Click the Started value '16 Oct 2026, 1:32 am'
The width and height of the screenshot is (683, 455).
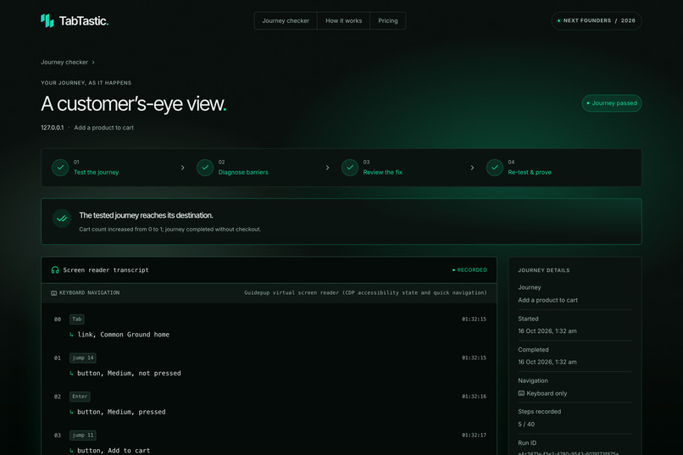[x=547, y=331]
